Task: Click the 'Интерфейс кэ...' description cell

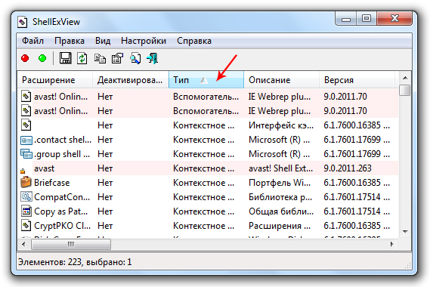Action: tap(281, 125)
